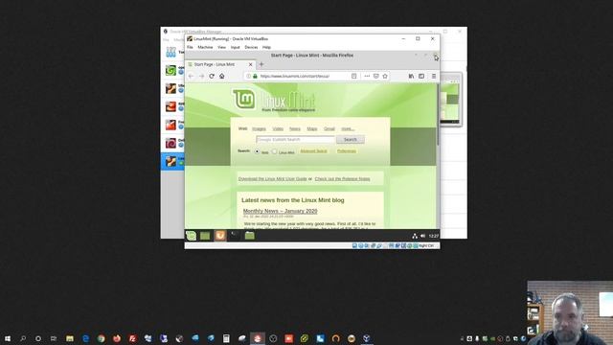Select the Web search category
The width and height of the screenshot is (613, 345).
242,128
